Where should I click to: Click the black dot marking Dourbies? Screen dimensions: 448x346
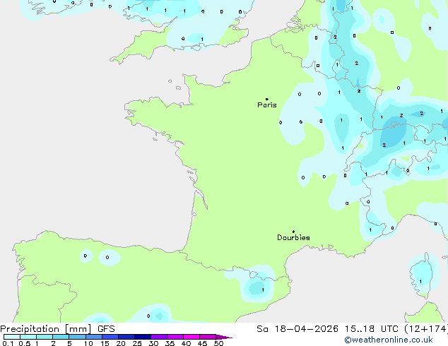point(293,232)
